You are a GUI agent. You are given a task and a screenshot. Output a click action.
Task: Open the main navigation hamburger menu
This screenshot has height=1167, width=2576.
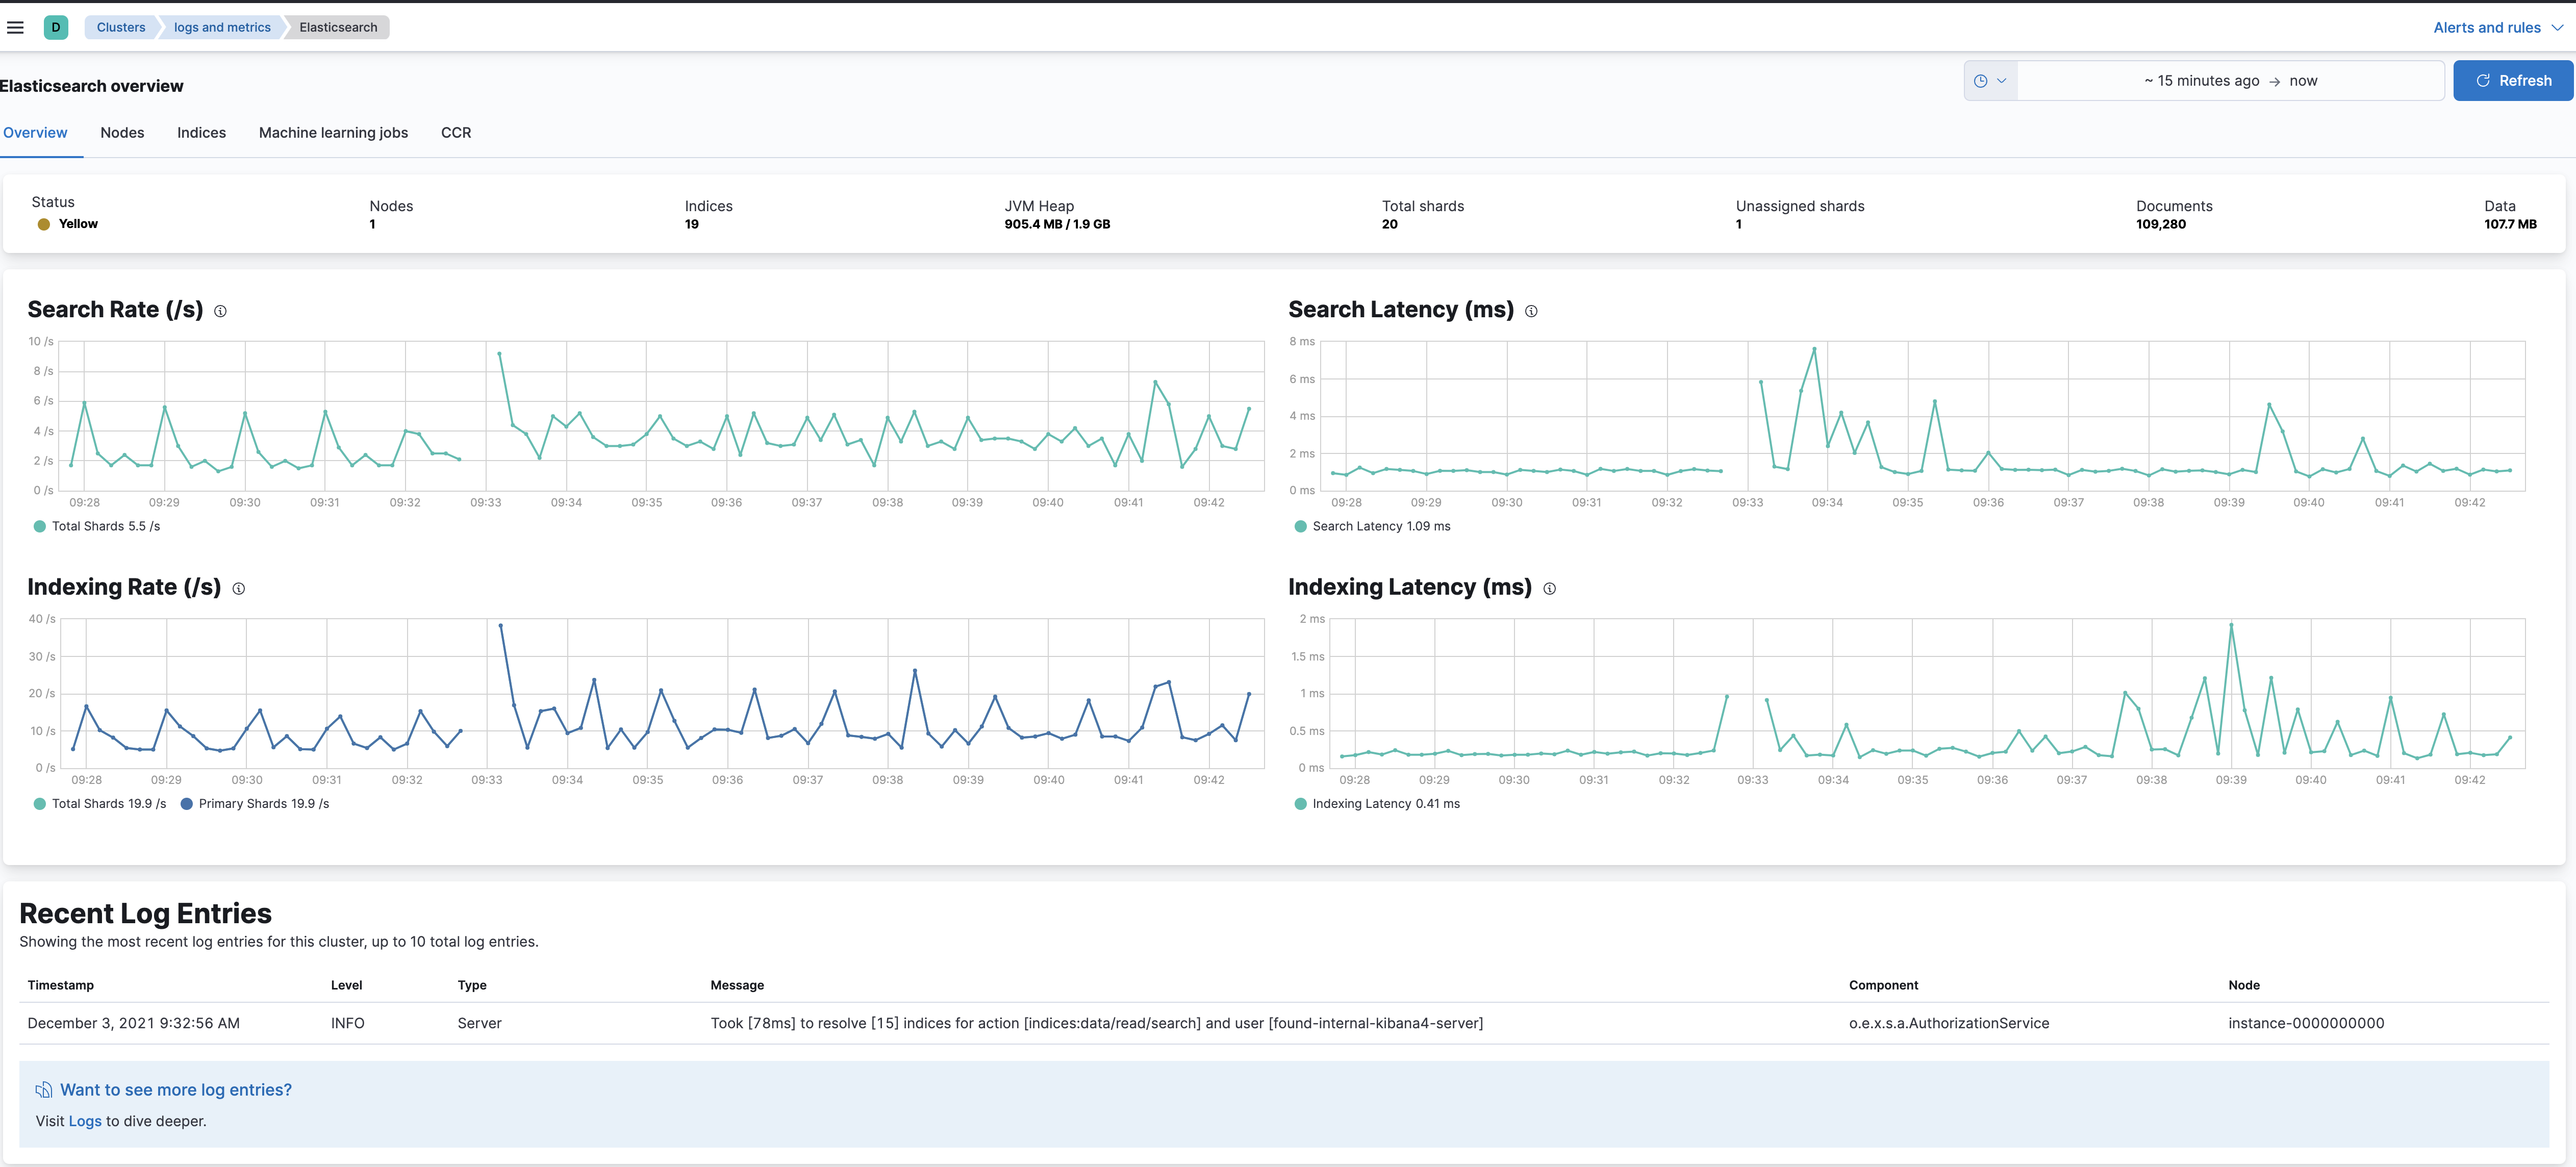[15, 27]
